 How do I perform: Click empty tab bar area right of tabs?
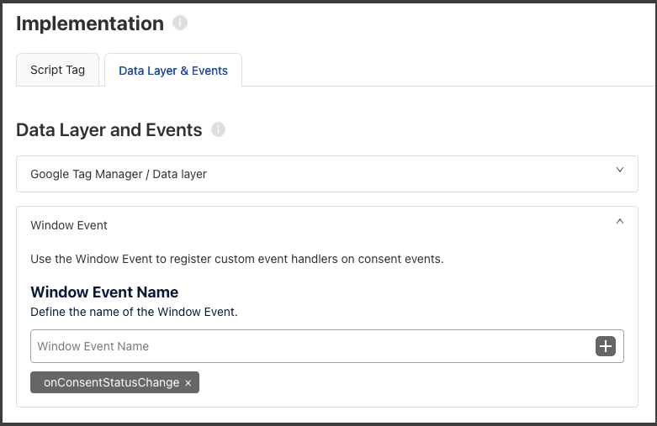448,70
